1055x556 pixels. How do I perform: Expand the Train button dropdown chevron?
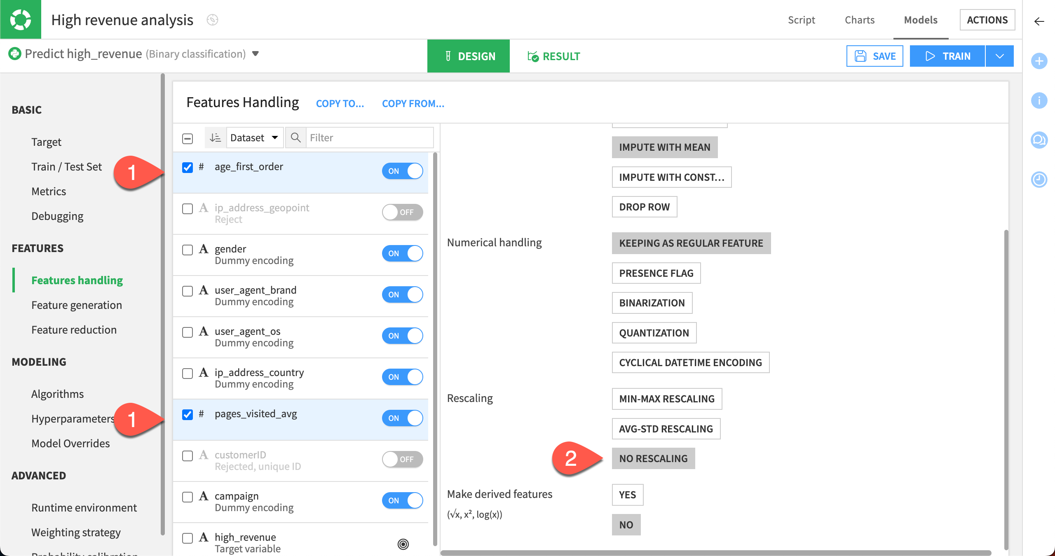coord(1000,56)
